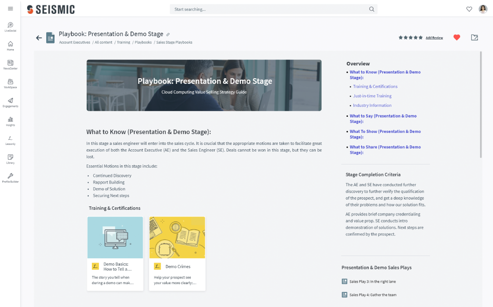
Task: Click the page vertical scrollbar
Action: tap(481, 104)
